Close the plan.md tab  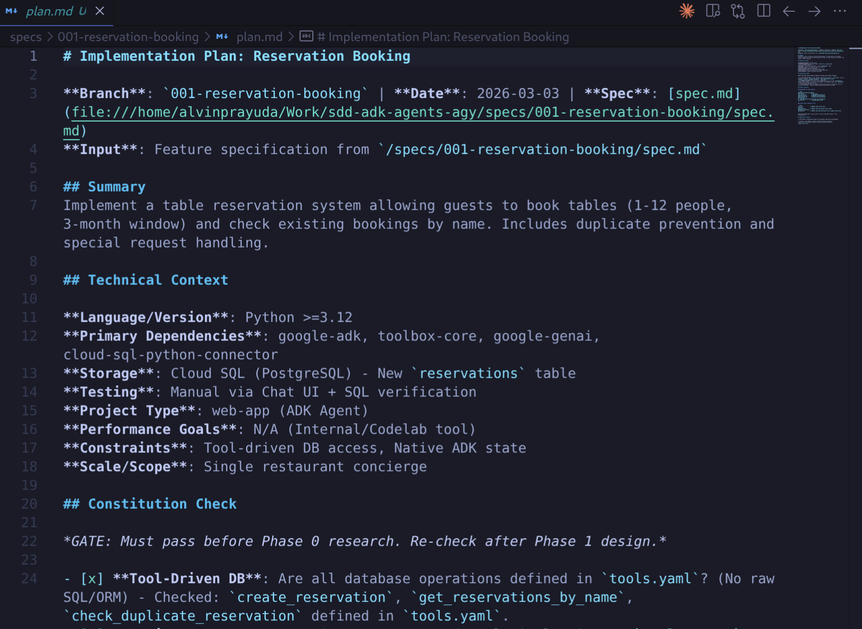[100, 11]
